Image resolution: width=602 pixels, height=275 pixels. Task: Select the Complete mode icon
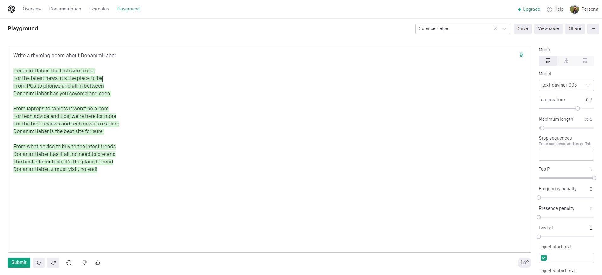tap(548, 61)
